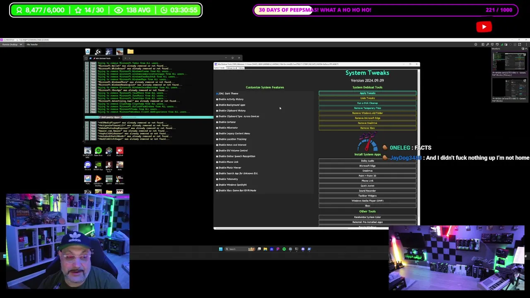Enable Cortana checkbox
Image resolution: width=530 pixels, height=298 pixels.
tap(217, 122)
